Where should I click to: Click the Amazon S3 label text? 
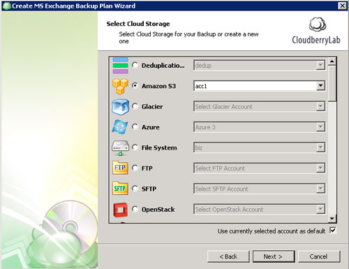(x=158, y=86)
